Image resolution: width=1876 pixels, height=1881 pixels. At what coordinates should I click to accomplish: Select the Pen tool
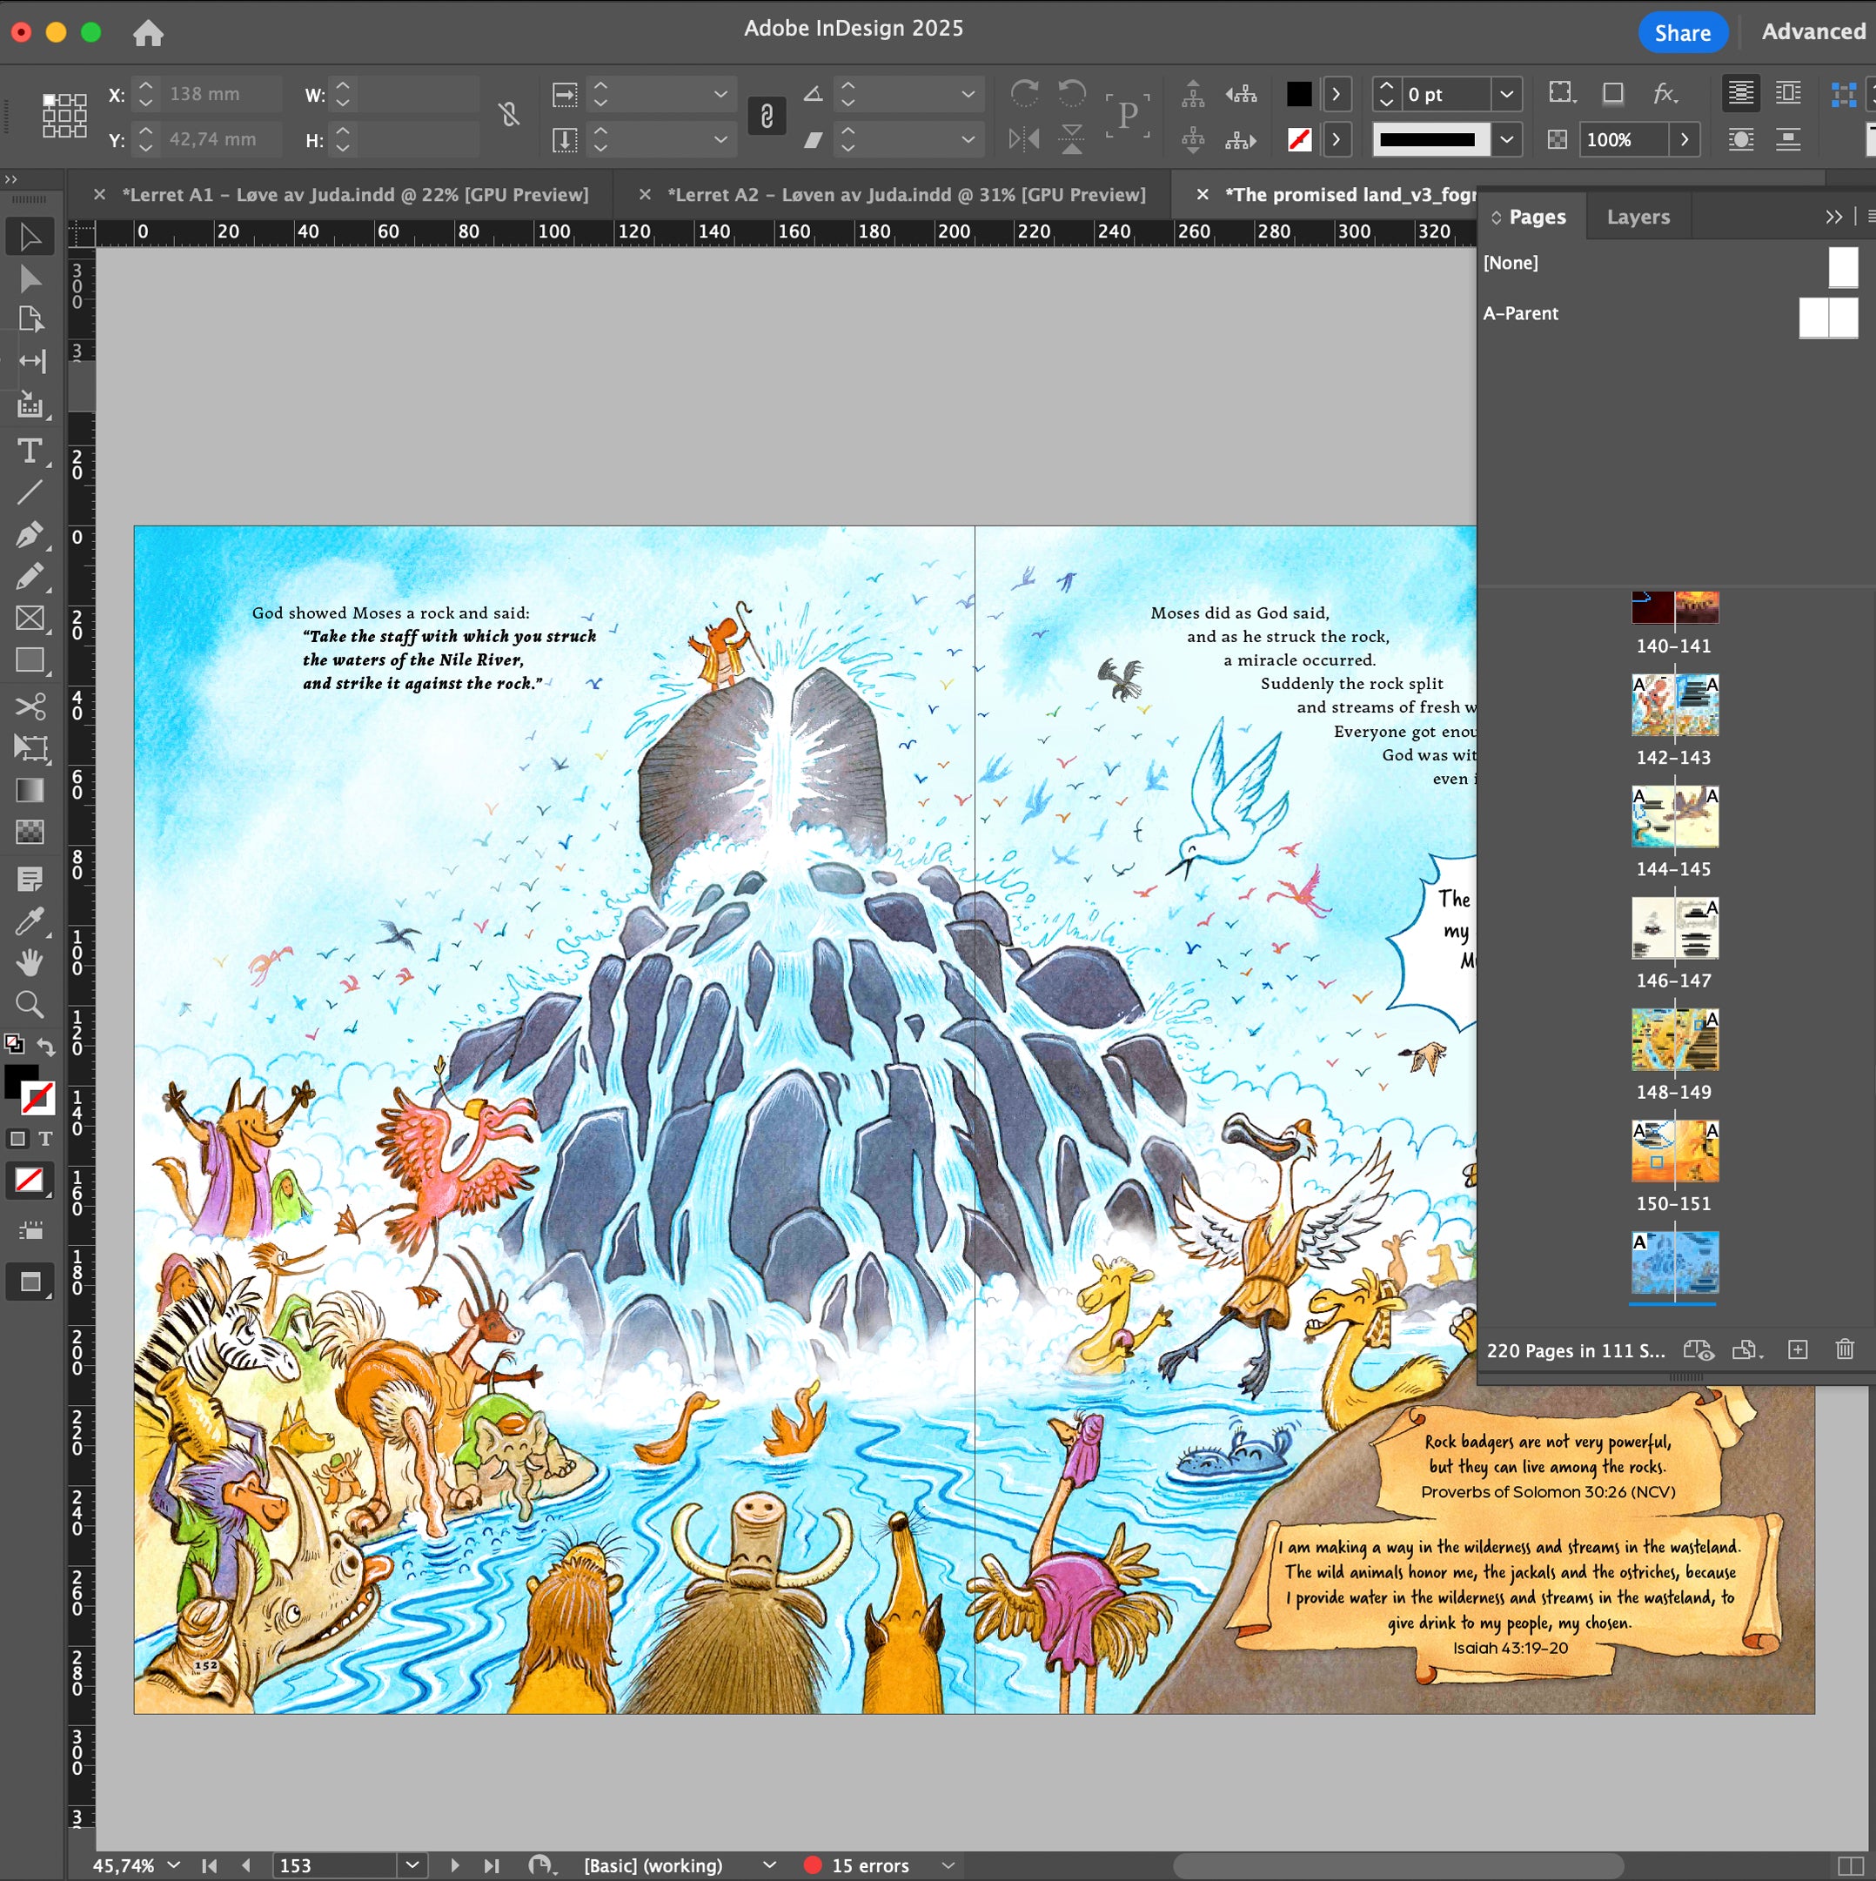click(x=30, y=534)
